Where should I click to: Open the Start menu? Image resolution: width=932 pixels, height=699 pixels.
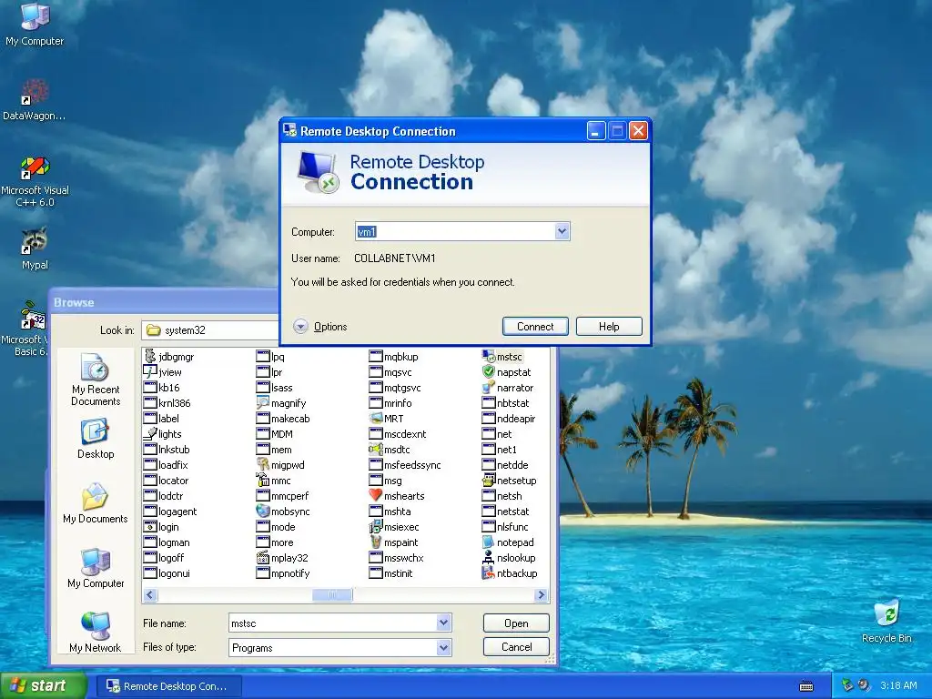tap(44, 686)
